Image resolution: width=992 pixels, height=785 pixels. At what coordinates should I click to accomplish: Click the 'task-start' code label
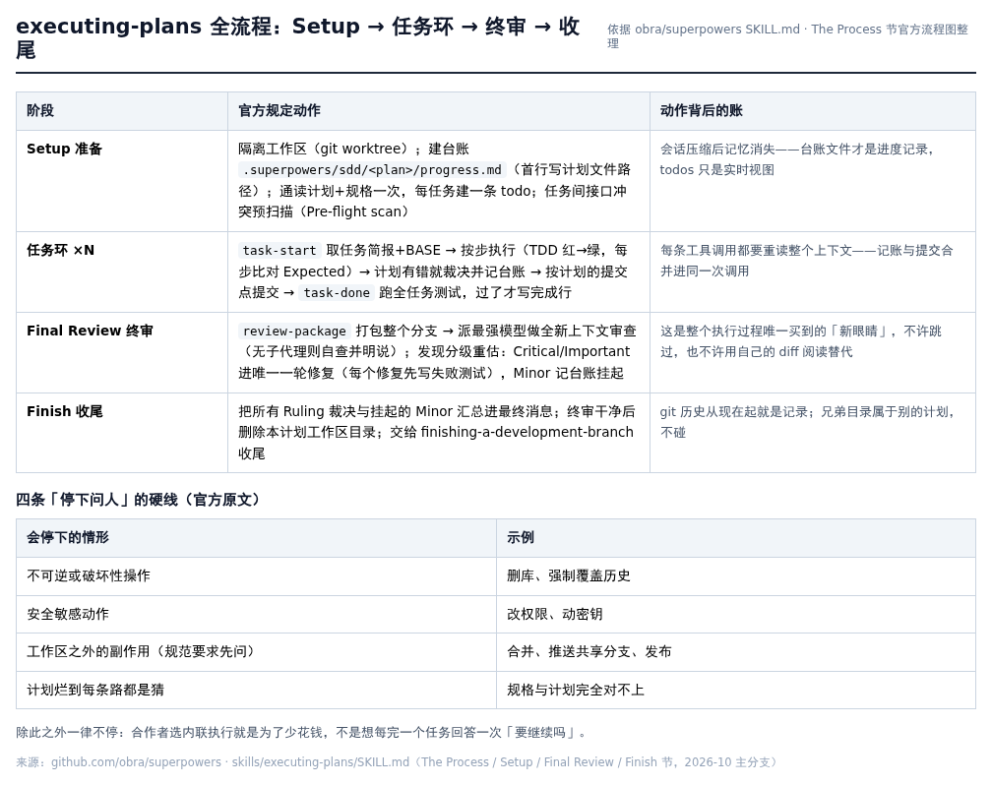(x=279, y=250)
